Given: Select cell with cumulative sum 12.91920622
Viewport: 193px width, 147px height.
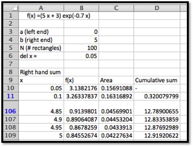Looking at the screenshot, I should tap(157, 136).
